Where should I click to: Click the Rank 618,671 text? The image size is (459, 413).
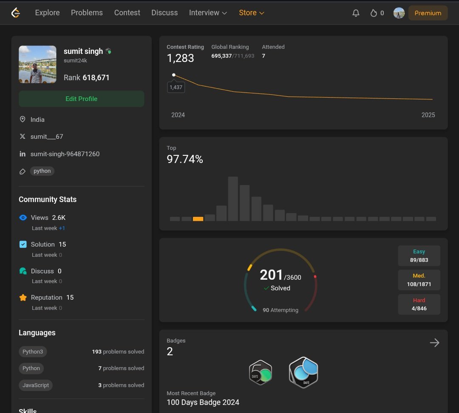(x=86, y=77)
